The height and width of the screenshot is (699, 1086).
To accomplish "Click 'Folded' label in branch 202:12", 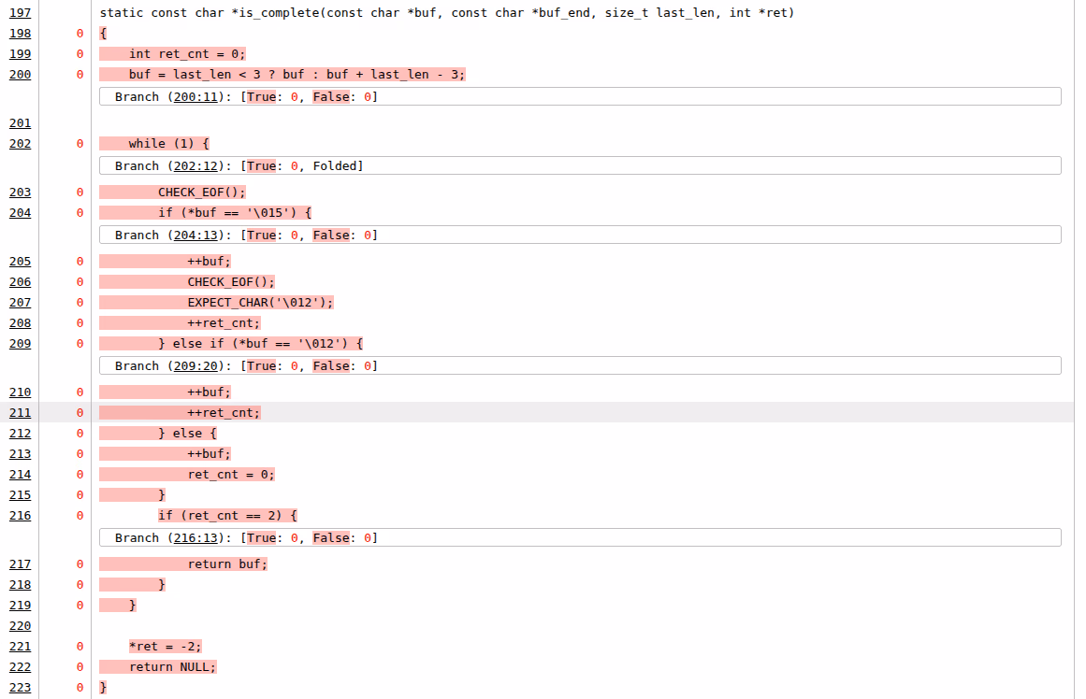I will 335,166.
